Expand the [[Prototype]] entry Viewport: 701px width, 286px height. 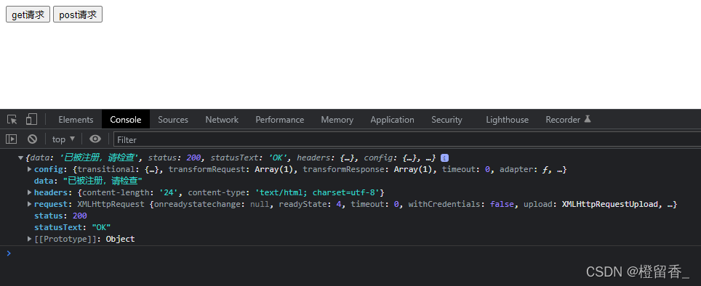30,239
